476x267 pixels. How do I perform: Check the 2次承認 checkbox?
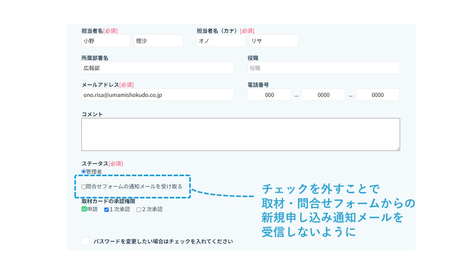coord(139,210)
